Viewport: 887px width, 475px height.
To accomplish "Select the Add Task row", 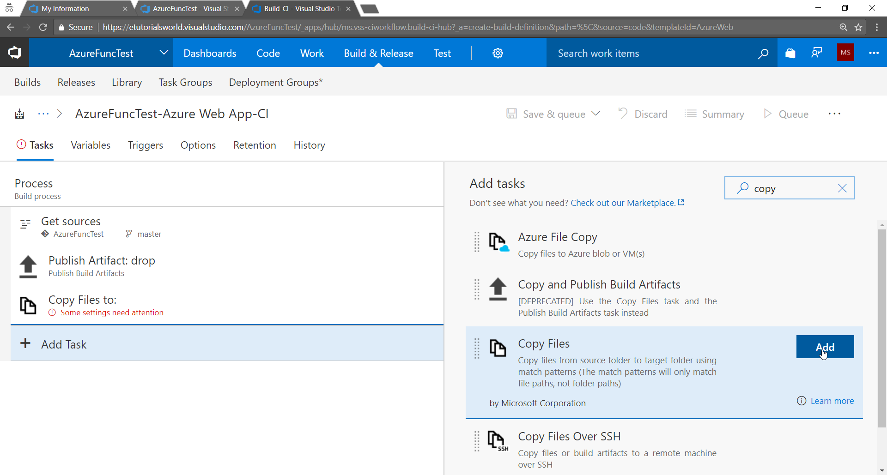I will (227, 343).
